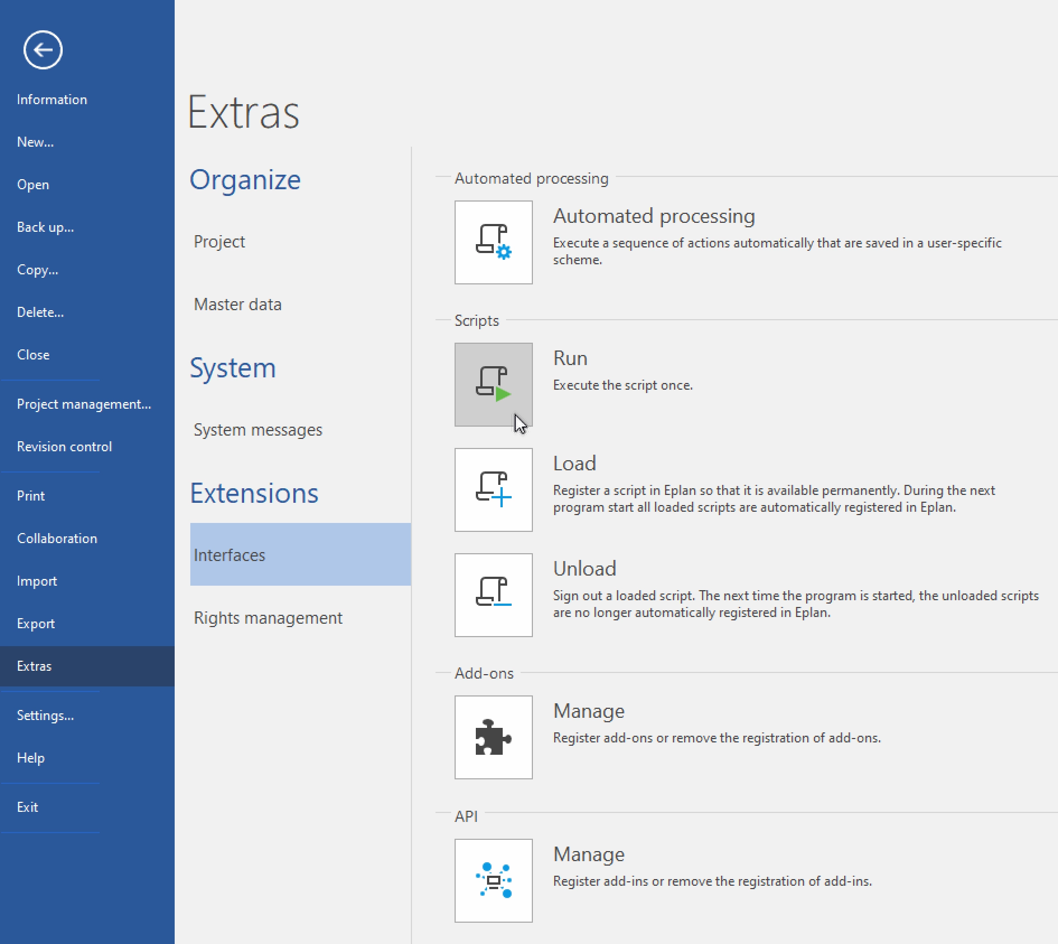
Task: Click the back arrow circle icon
Action: [x=43, y=50]
